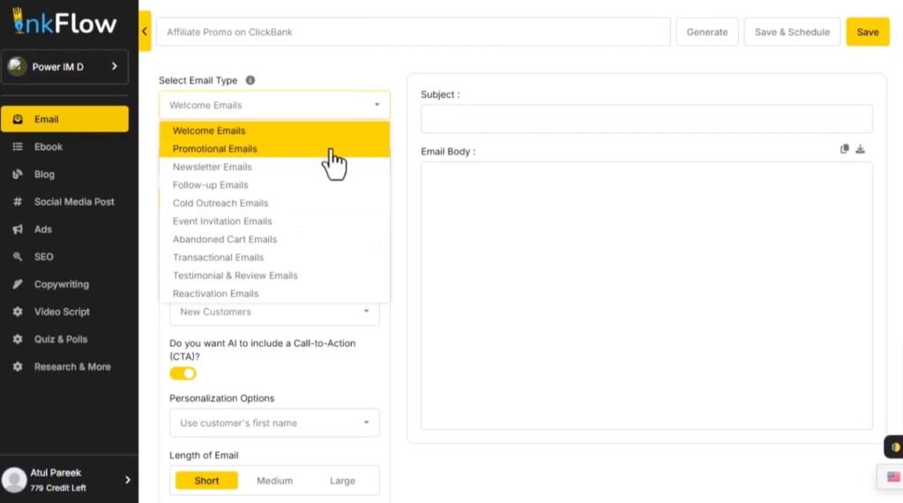Expand the Power IM D workspace selector
Image resolution: width=903 pixels, height=503 pixels.
click(x=64, y=67)
